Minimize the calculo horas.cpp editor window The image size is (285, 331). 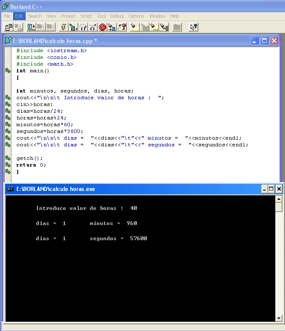(255, 40)
